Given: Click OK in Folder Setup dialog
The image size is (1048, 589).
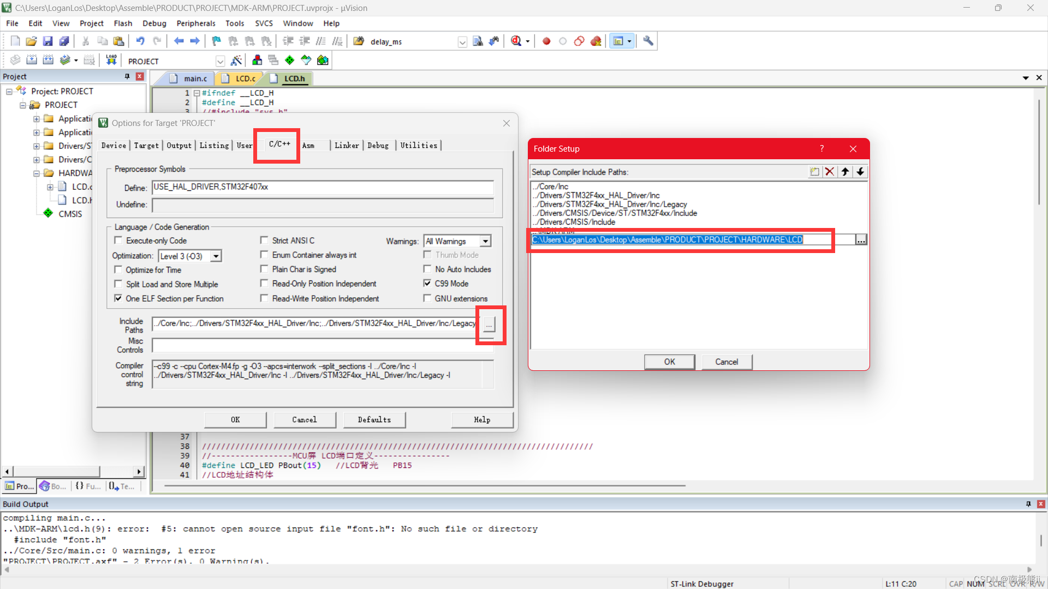Looking at the screenshot, I should point(669,362).
